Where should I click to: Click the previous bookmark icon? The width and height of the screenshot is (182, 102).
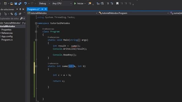pyautogui.click(x=122, y=3)
